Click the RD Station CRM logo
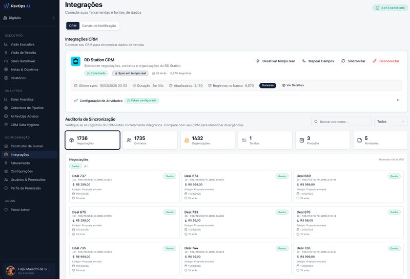The image size is (410, 279). click(75, 61)
